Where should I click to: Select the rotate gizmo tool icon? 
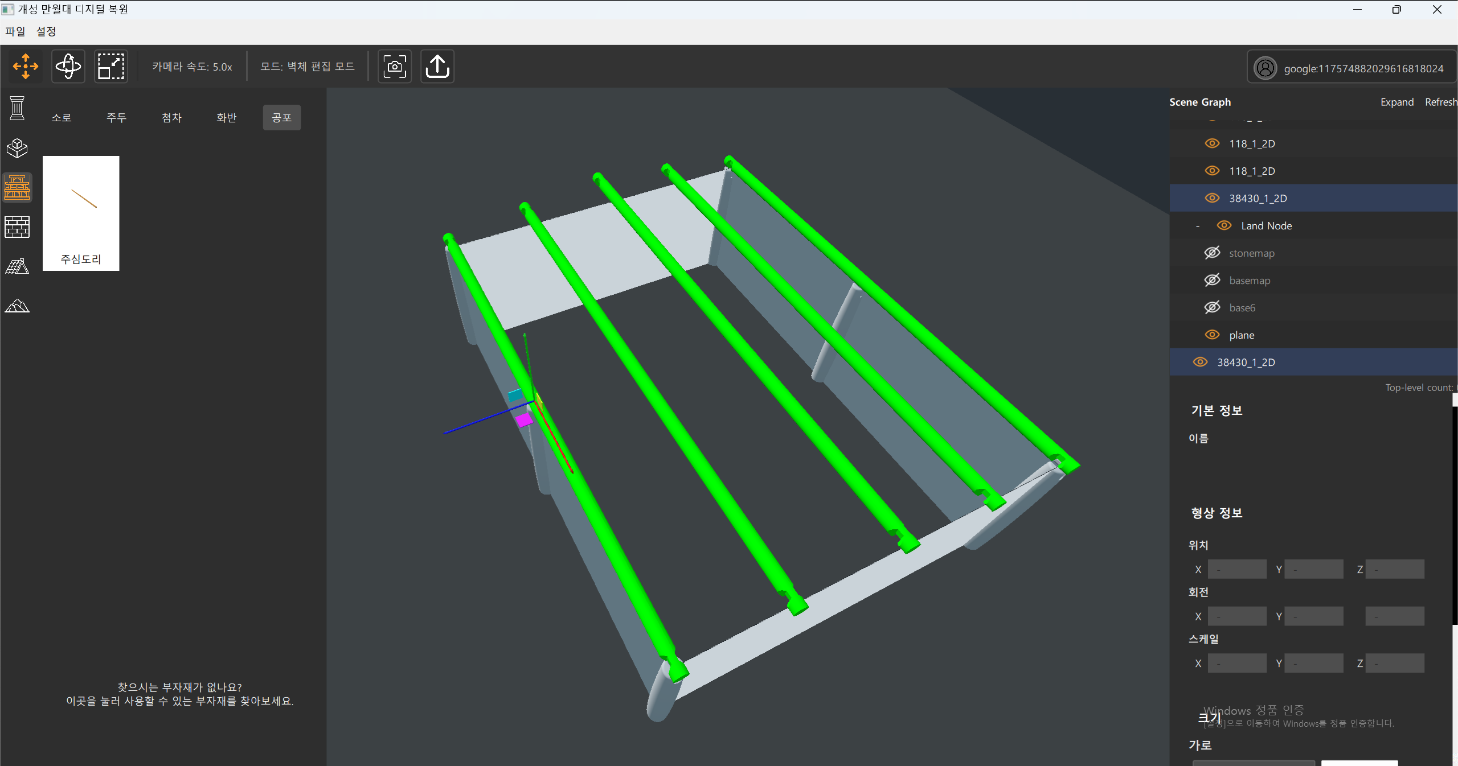68,67
